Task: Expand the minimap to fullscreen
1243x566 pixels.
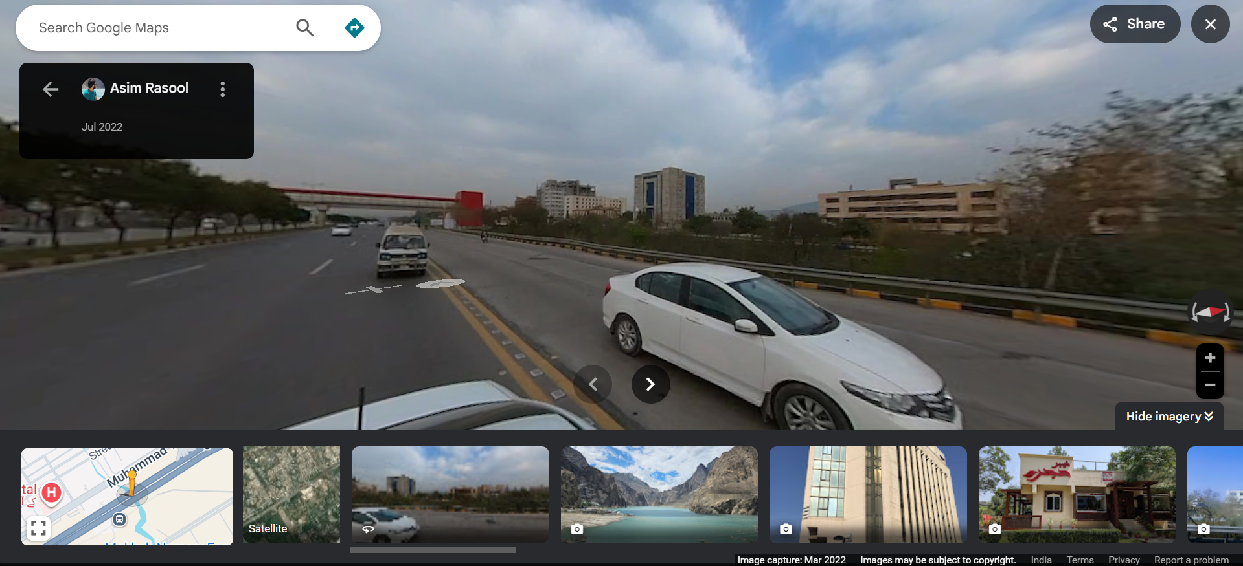Action: (38, 528)
